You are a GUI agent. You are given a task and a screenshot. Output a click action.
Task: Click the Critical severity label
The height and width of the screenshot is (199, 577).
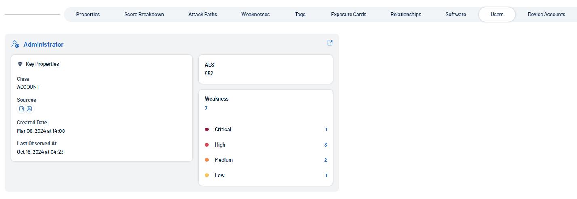(x=223, y=130)
